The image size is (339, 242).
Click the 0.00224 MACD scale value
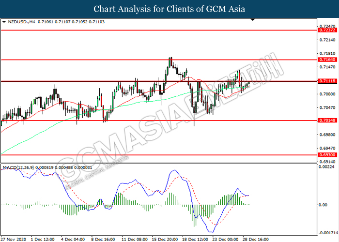click(x=326, y=167)
